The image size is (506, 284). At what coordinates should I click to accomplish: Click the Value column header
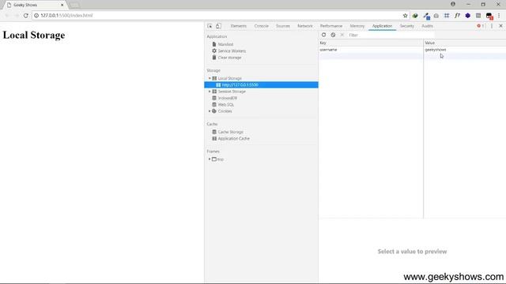(x=465, y=43)
